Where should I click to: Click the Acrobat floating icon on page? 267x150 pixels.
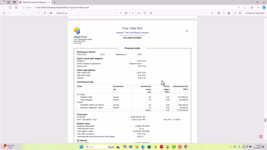click(261, 137)
